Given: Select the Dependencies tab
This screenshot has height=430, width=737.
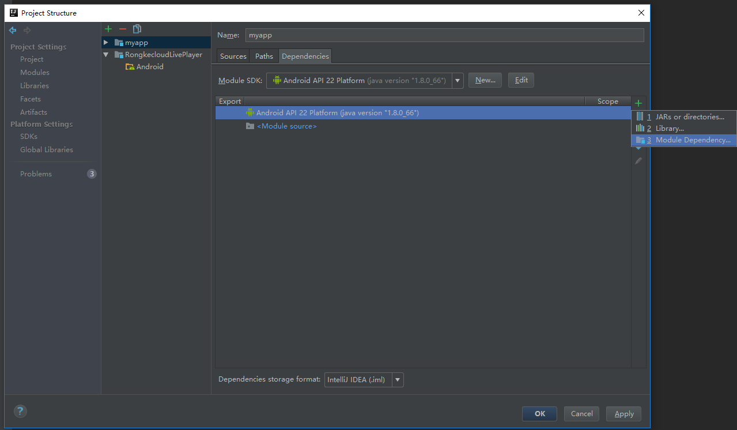Looking at the screenshot, I should pyautogui.click(x=305, y=56).
